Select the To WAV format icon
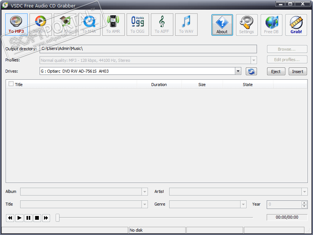 tap(186, 25)
